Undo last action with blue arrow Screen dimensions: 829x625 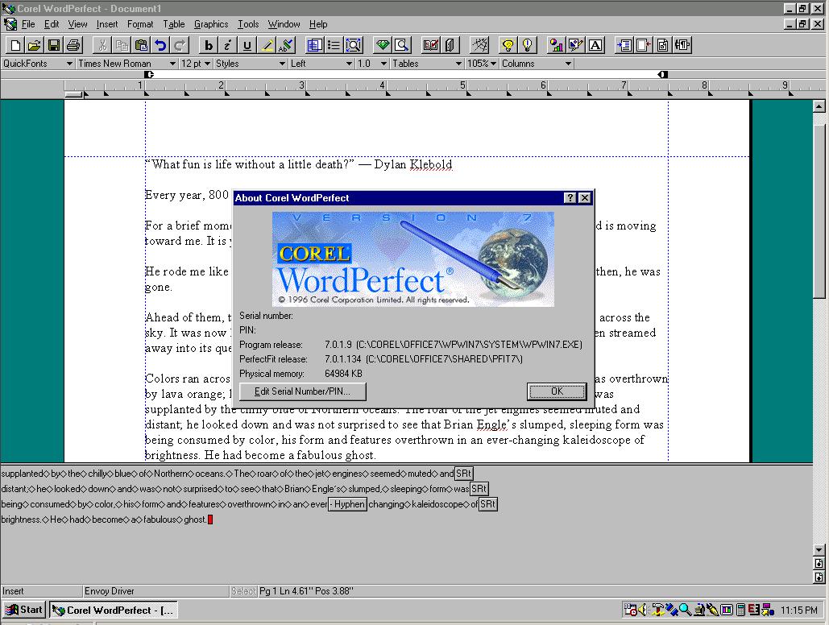160,45
